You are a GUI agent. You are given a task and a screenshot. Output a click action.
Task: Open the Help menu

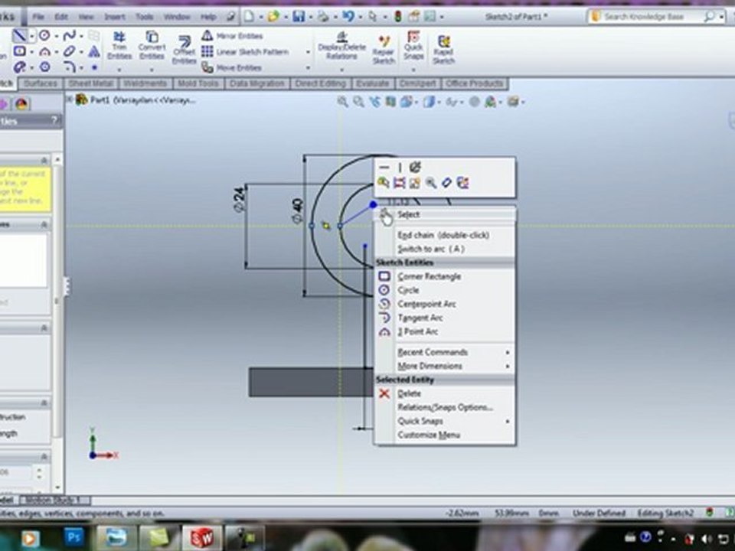[x=208, y=17]
